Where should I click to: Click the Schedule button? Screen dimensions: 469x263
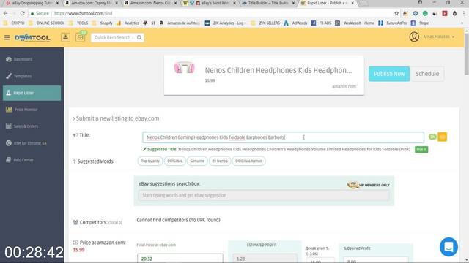coord(427,74)
